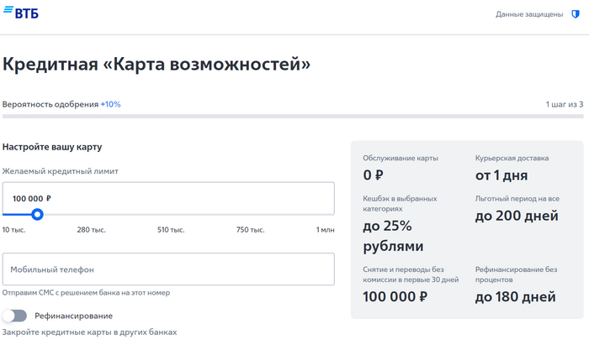
Task: Select the 750 тыс. slider mark
Action: (x=250, y=229)
